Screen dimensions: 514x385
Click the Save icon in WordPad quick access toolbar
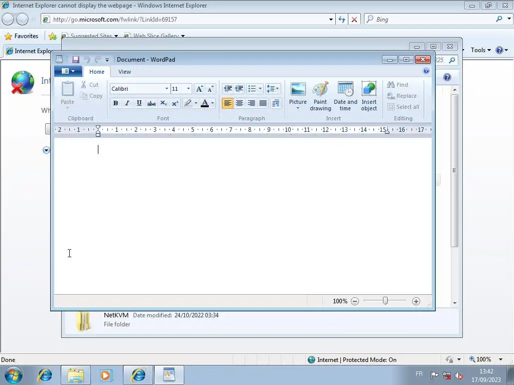[76, 60]
